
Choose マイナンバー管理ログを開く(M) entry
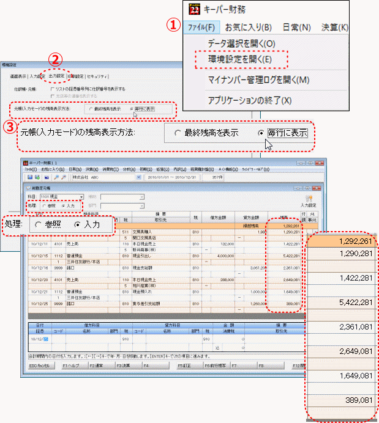point(258,79)
